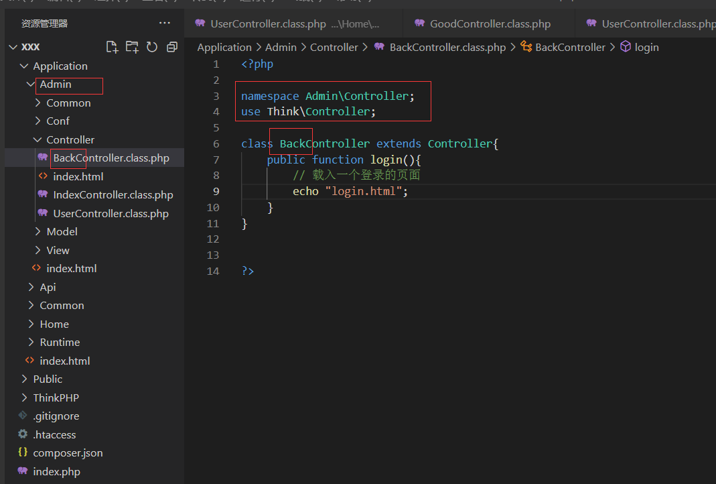Collapse the xxx workspace root chevron
716x484 pixels.
pyautogui.click(x=13, y=47)
